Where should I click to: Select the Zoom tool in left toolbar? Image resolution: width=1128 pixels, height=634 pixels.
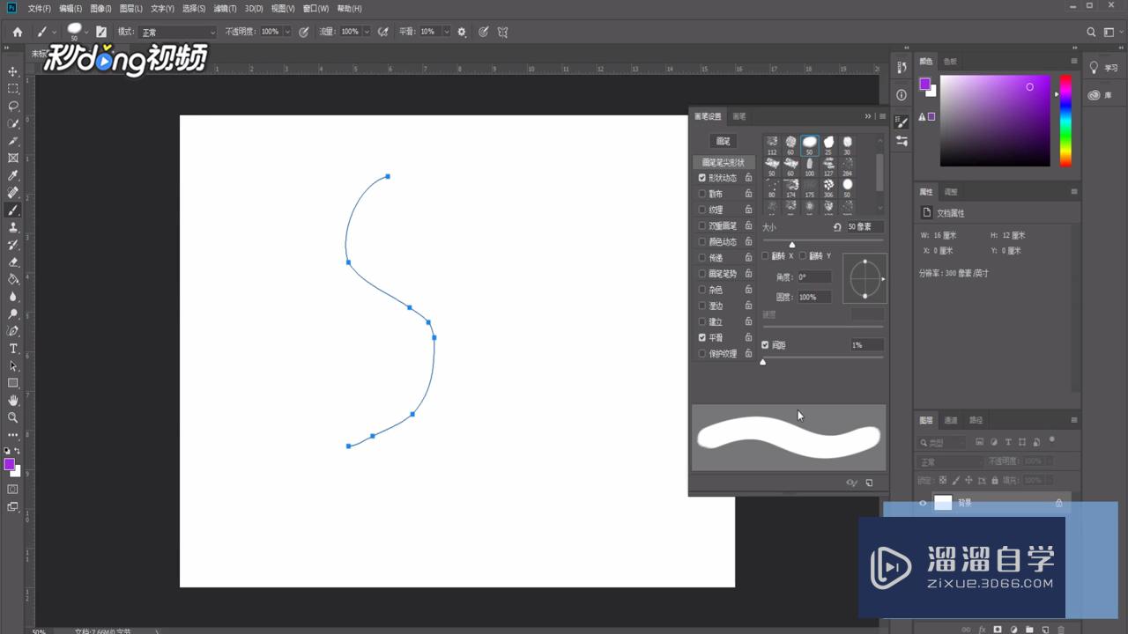click(13, 417)
